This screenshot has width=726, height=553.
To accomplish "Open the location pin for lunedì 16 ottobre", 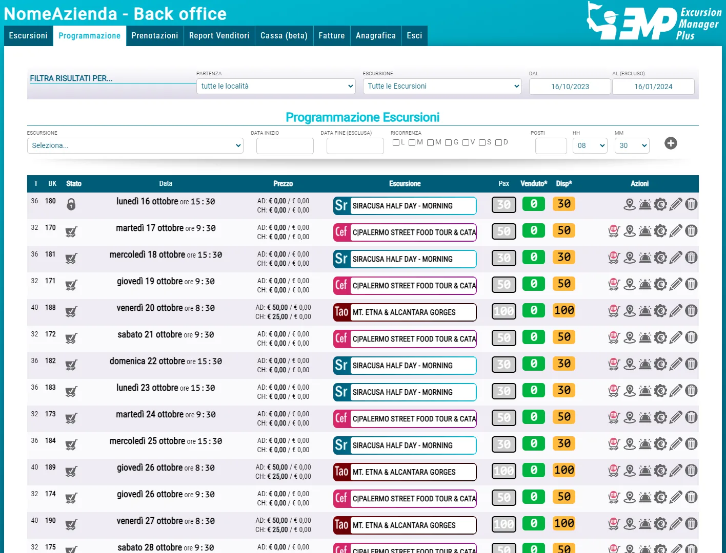I will pyautogui.click(x=630, y=204).
